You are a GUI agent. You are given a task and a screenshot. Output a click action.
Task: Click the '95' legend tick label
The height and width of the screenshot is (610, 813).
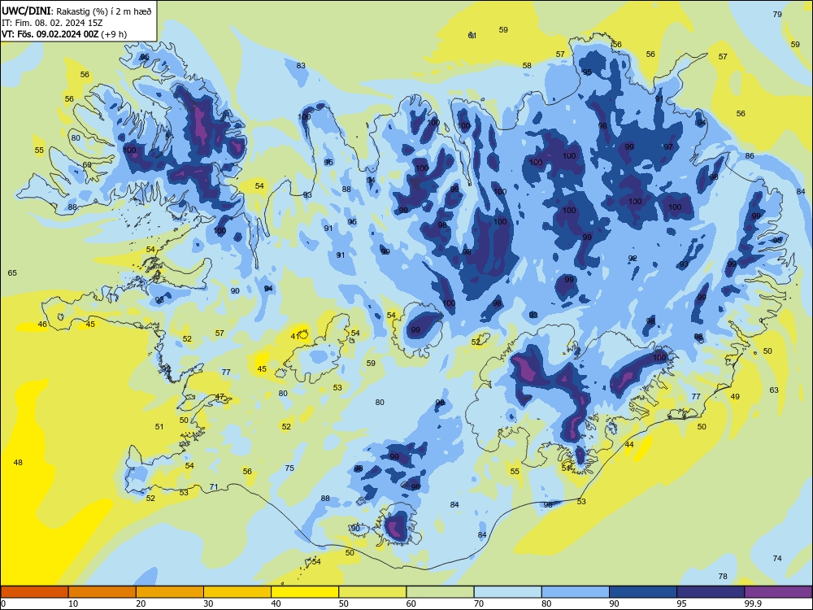(x=681, y=603)
